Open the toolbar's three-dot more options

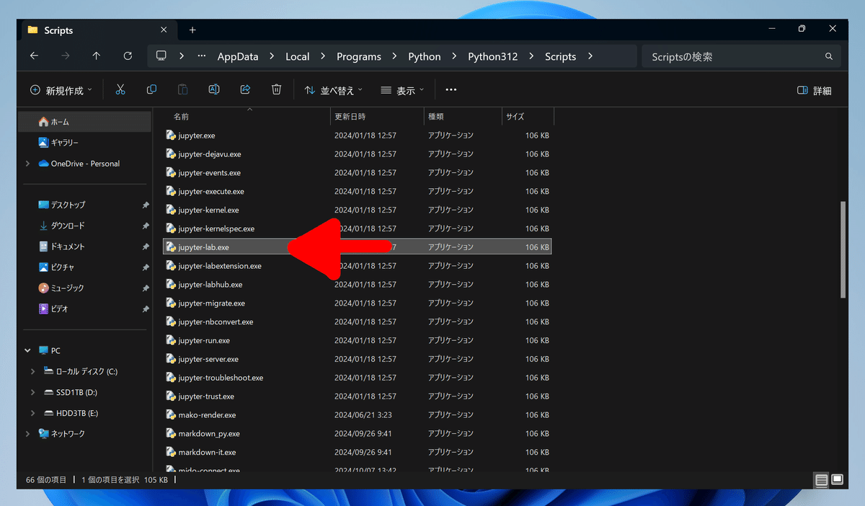451,90
